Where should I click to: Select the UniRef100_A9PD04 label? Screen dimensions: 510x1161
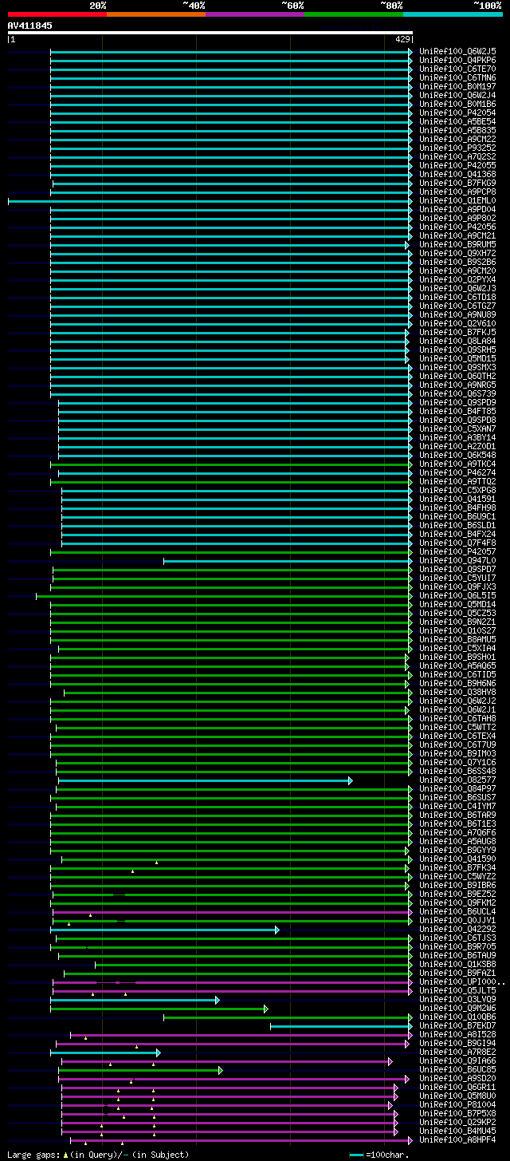click(457, 209)
